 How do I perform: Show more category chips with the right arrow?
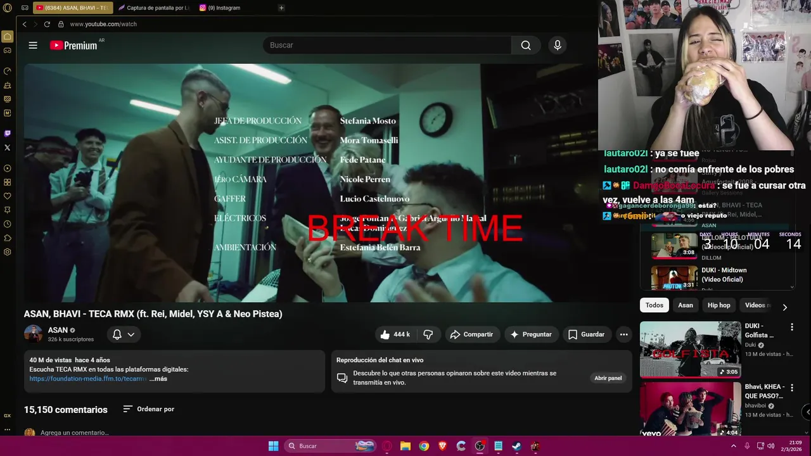pyautogui.click(x=784, y=307)
